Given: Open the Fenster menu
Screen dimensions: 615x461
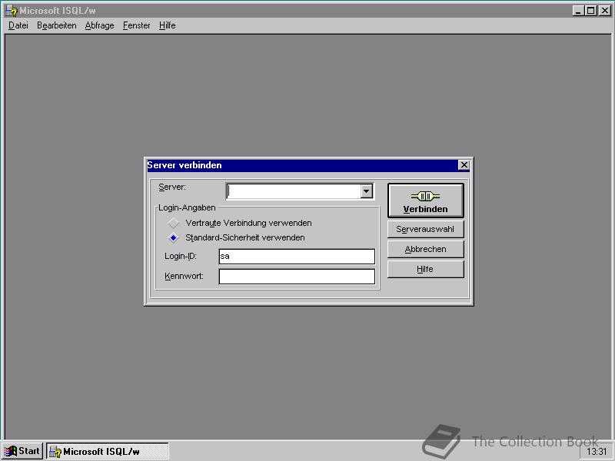Looking at the screenshot, I should (136, 25).
